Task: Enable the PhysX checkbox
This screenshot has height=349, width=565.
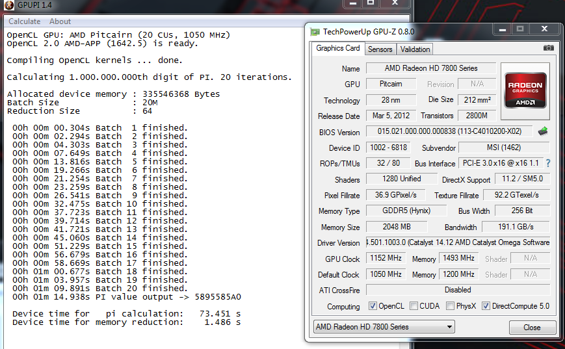Action: [452, 306]
